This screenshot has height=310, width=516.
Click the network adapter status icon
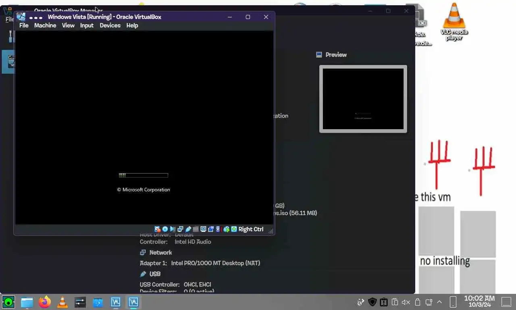180,229
